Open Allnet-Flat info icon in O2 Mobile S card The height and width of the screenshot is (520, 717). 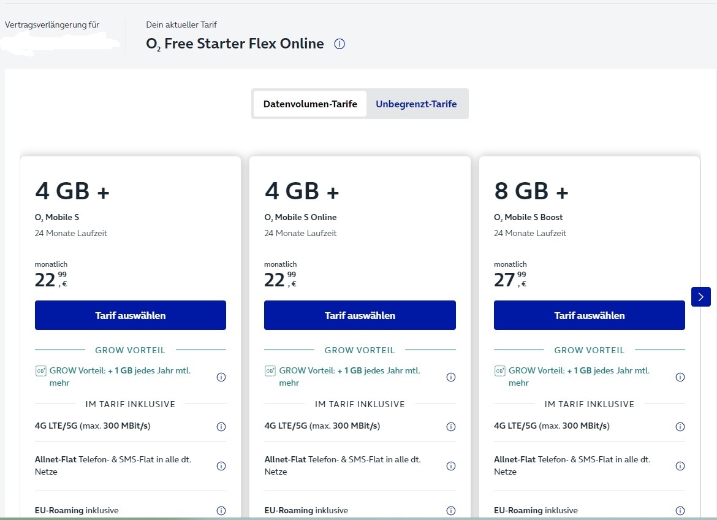[221, 466]
